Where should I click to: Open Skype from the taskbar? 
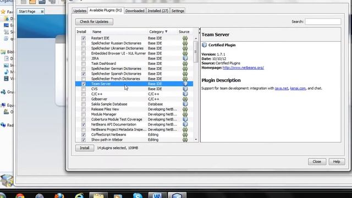(137, 196)
